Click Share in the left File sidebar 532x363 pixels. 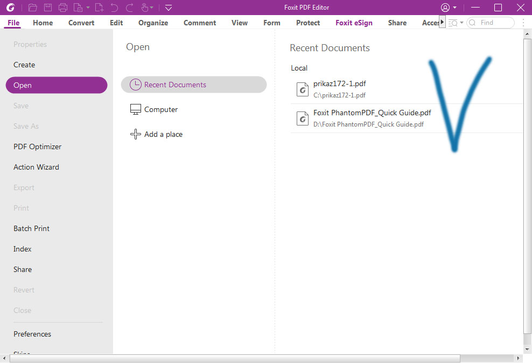coord(23,269)
